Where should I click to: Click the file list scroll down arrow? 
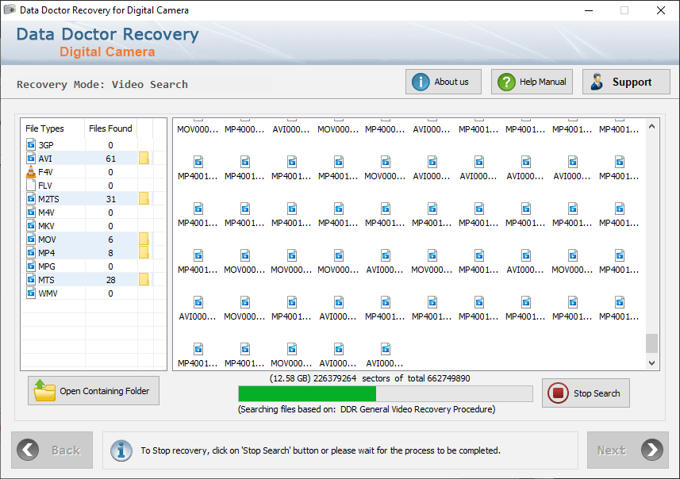[651, 363]
